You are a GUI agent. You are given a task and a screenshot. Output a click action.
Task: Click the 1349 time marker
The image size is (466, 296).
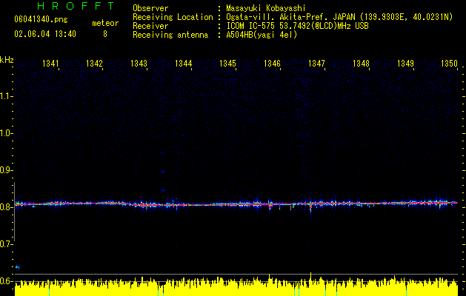(x=405, y=63)
